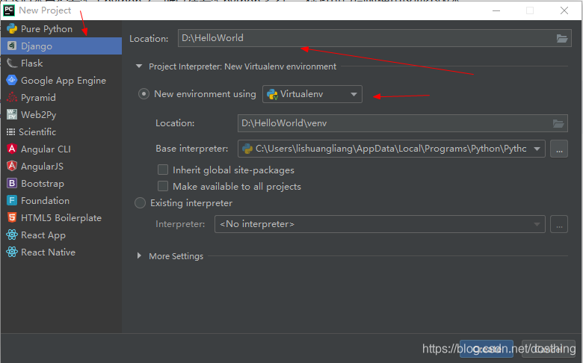Close the New Project dialog
The width and height of the screenshot is (583, 363).
coord(564,10)
